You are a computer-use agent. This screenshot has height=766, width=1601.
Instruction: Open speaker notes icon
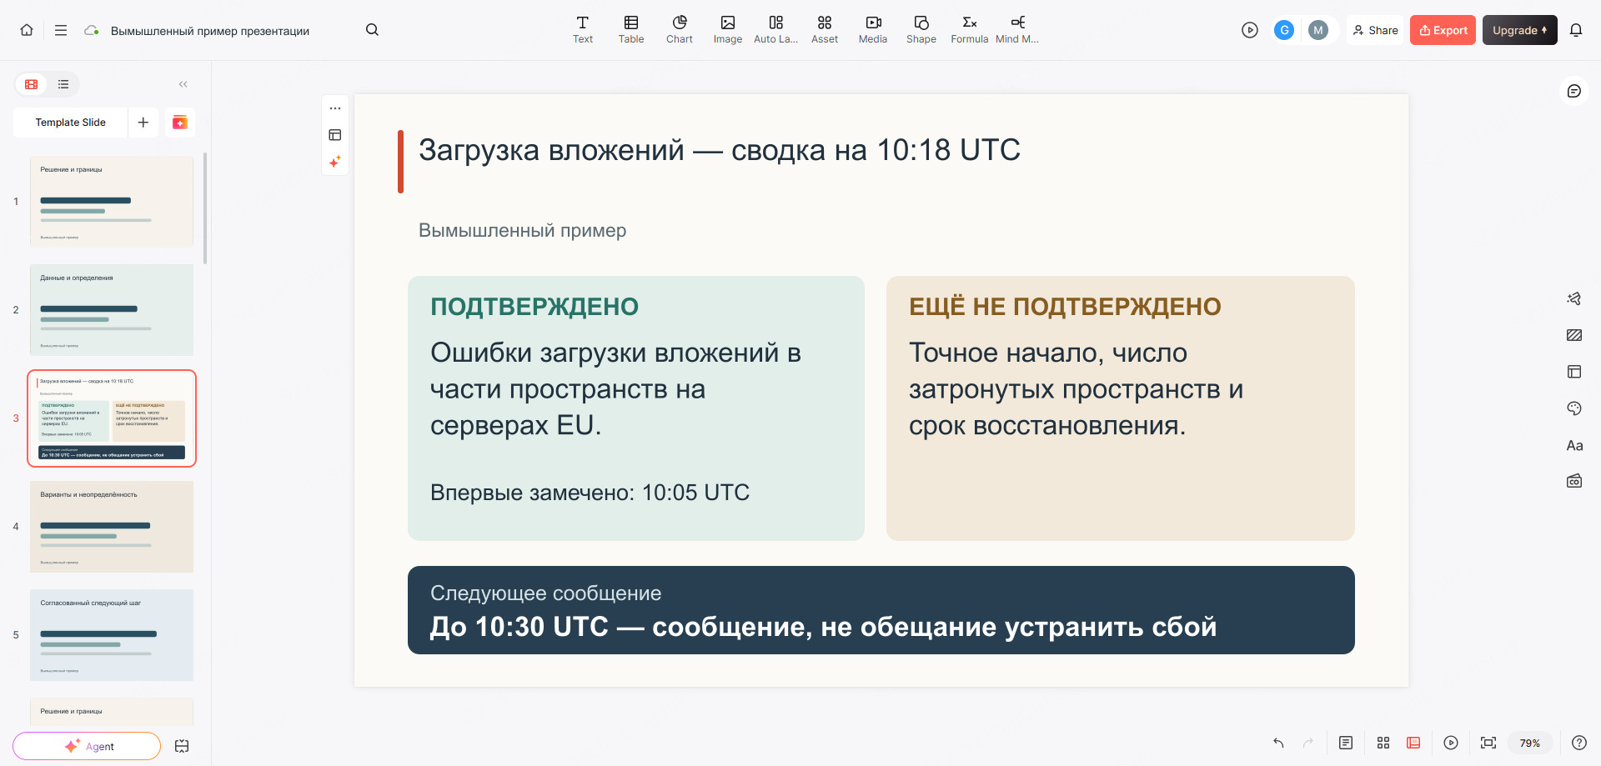tap(1346, 743)
